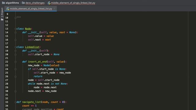Close the middle_element_of_singly_linked_list.py tab

[x=54, y=9]
